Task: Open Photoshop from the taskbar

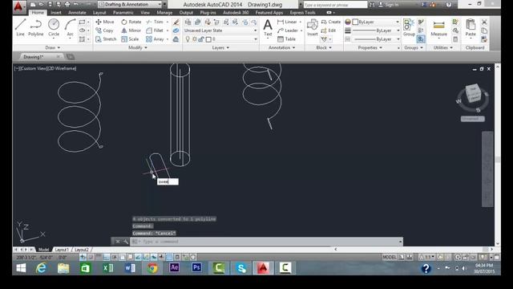Action: (196, 267)
